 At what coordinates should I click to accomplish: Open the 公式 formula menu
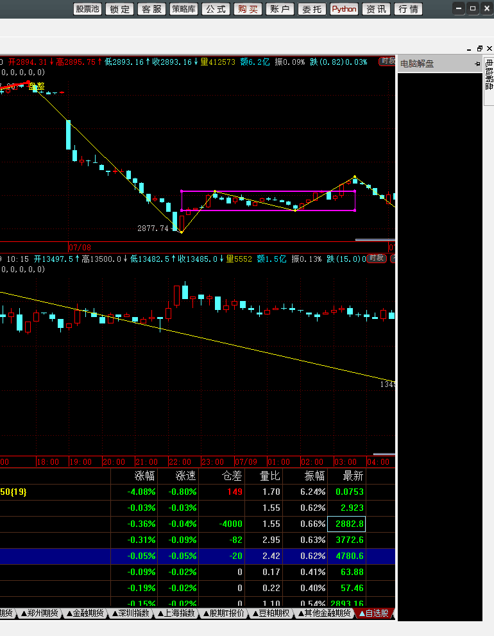click(216, 9)
